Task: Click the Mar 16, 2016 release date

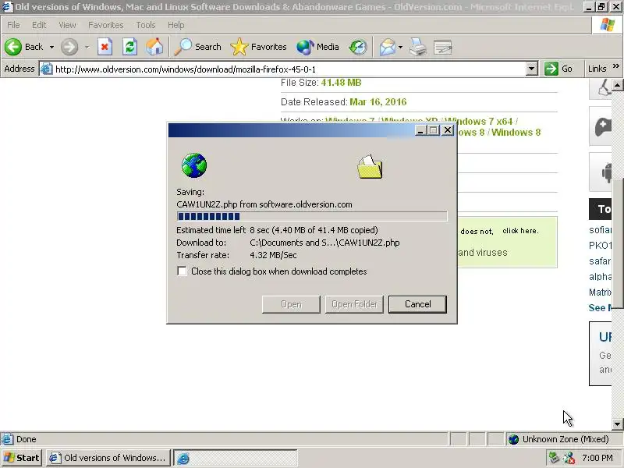Action: tap(378, 102)
